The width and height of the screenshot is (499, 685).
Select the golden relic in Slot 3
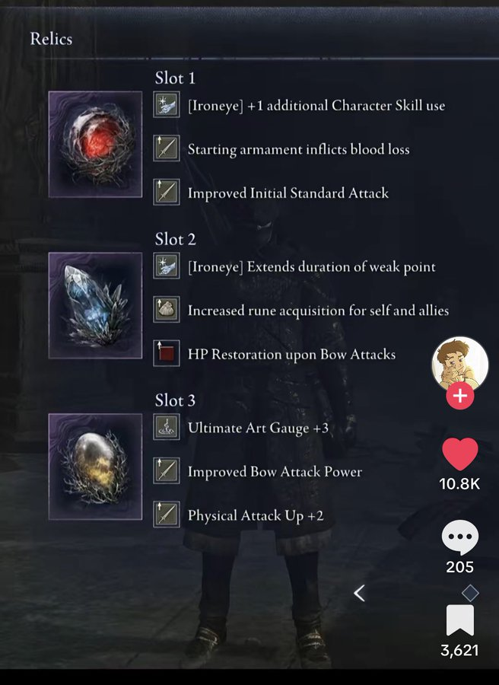pyautogui.click(x=95, y=467)
